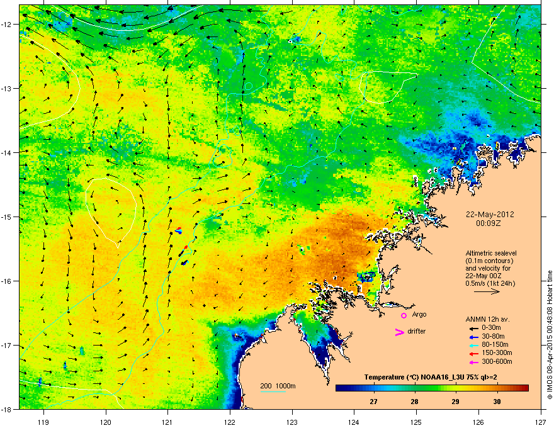Click the '0.5m/s (1kt 24h)' text
This screenshot has width=554, height=428.
coord(490,283)
